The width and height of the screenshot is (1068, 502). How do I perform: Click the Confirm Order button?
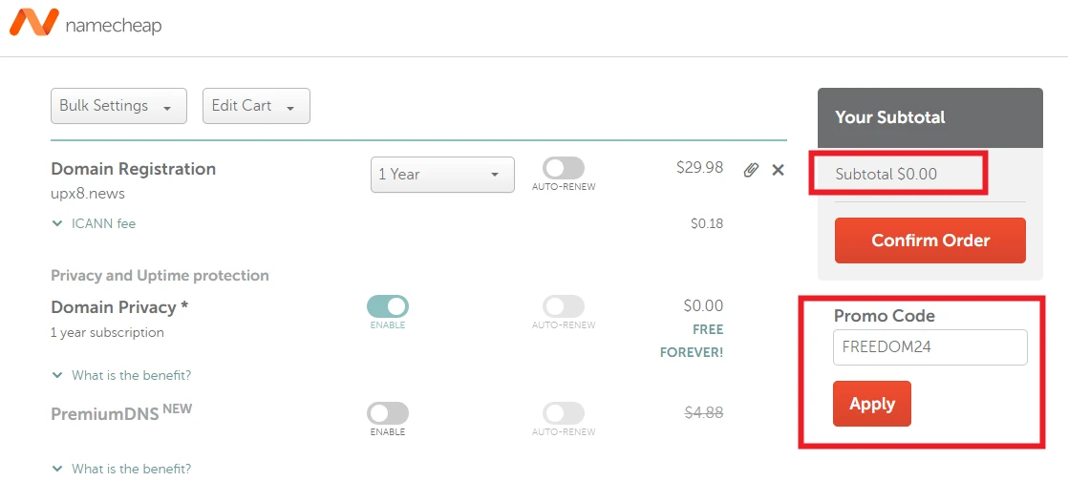pos(929,241)
